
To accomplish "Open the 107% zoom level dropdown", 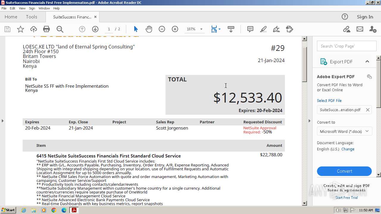I will [x=201, y=29].
